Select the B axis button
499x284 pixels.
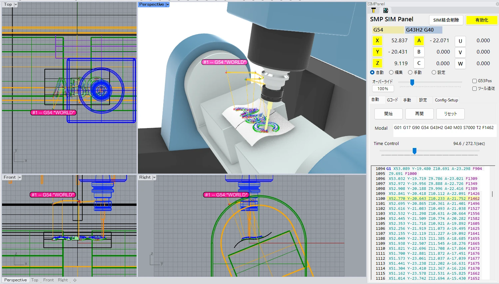point(419,52)
